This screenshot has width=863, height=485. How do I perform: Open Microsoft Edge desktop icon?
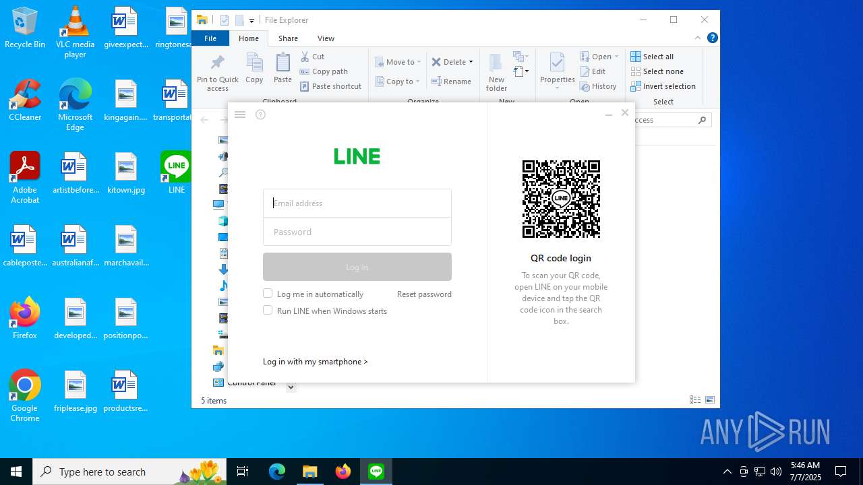(75, 105)
